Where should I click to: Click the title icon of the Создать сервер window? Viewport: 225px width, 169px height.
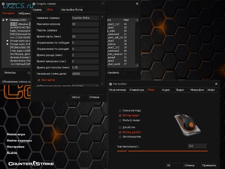tap(34, 4)
